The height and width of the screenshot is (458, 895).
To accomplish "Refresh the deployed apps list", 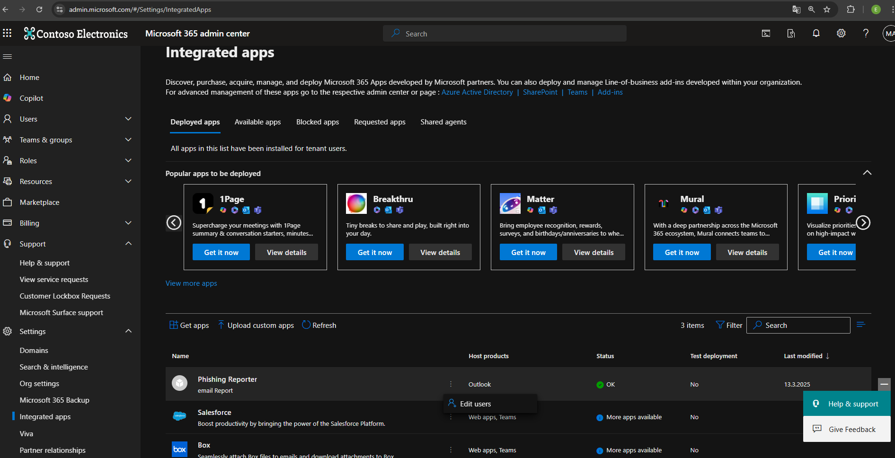I will [319, 325].
